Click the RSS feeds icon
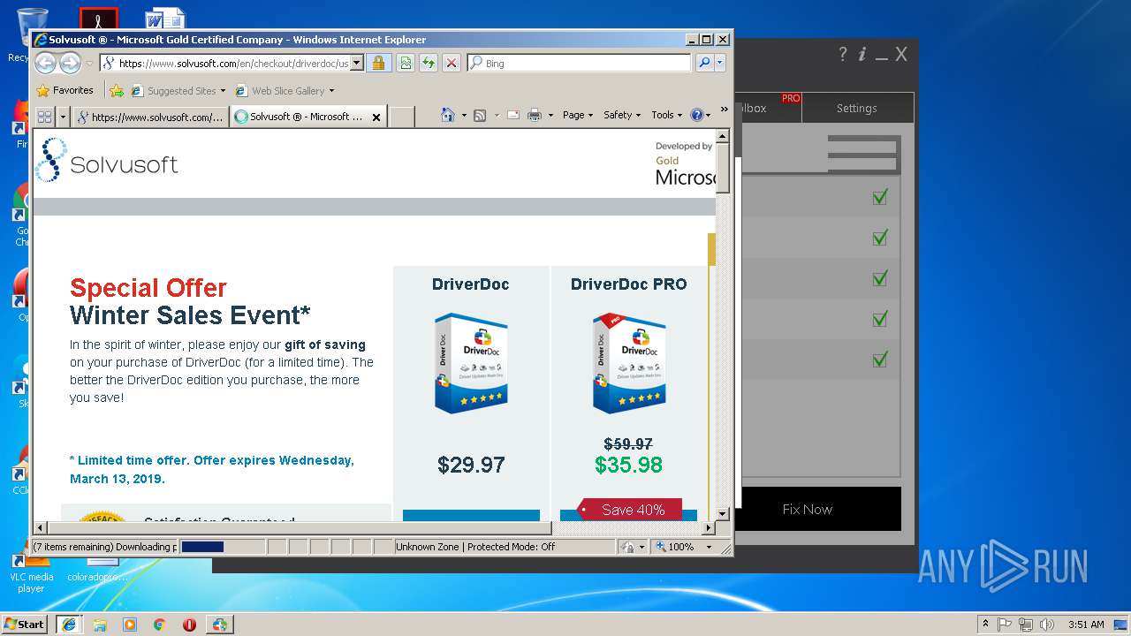1131x636 pixels. pos(480,115)
